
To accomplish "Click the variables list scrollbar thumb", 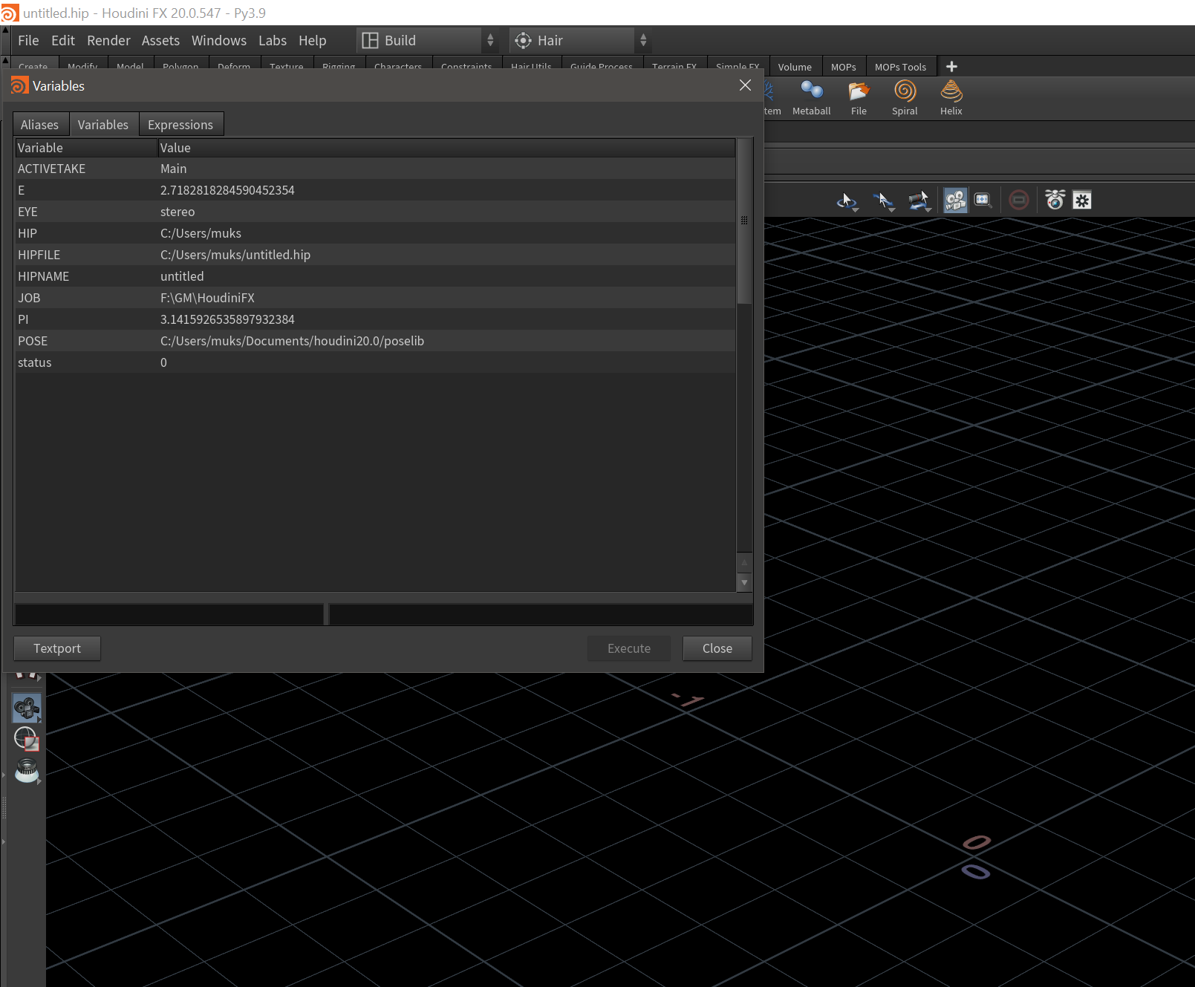I will point(744,221).
